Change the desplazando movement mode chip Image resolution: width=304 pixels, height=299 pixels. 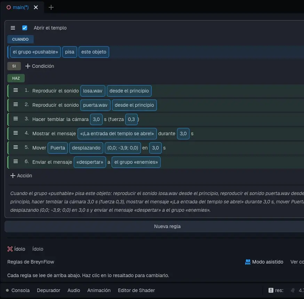[86, 148]
